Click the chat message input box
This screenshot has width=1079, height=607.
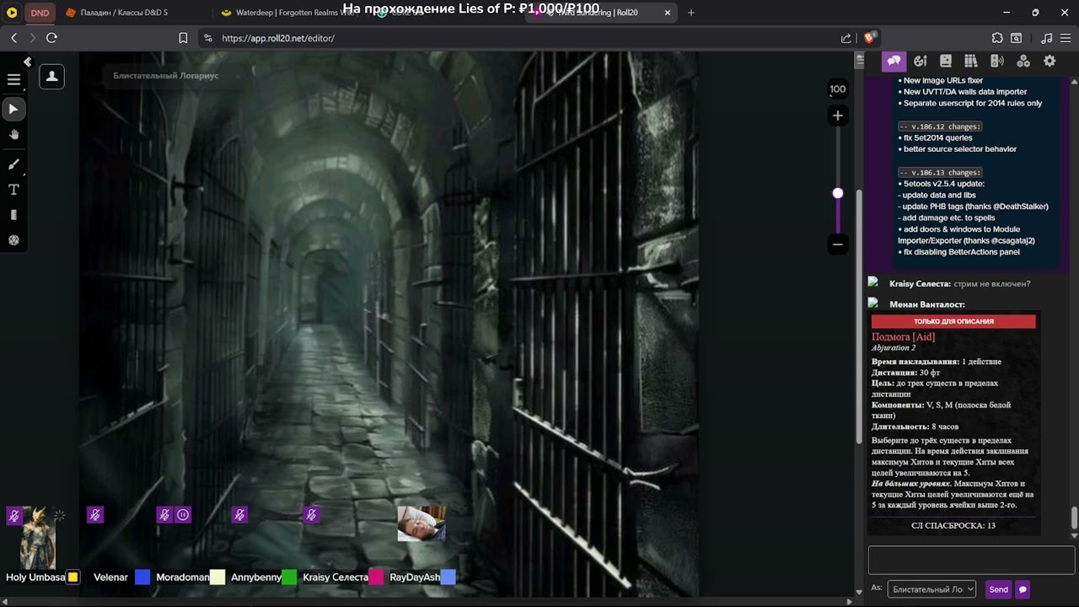coord(971,560)
